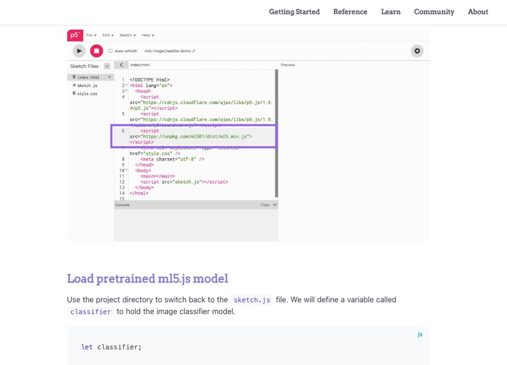Click the index.html editor tab label

(140, 65)
